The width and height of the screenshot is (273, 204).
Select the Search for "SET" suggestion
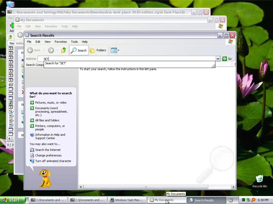click(129, 63)
